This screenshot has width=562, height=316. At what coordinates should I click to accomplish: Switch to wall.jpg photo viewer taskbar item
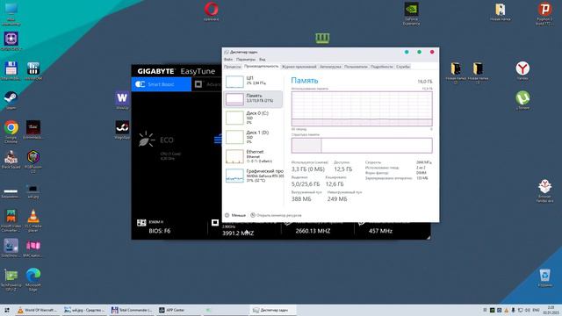(x=84, y=310)
